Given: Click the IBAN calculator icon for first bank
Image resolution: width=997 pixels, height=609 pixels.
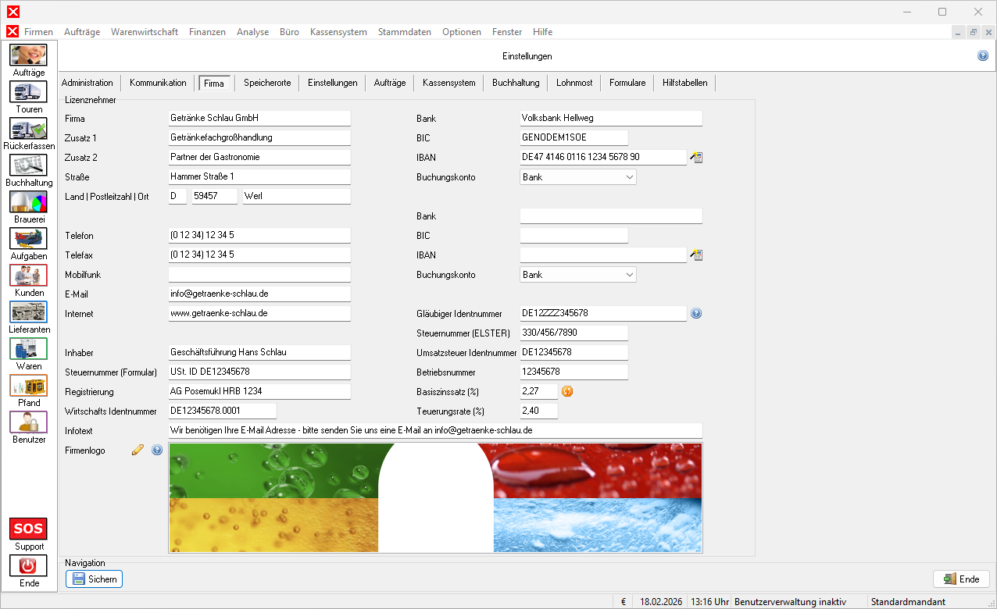Looking at the screenshot, I should (696, 158).
